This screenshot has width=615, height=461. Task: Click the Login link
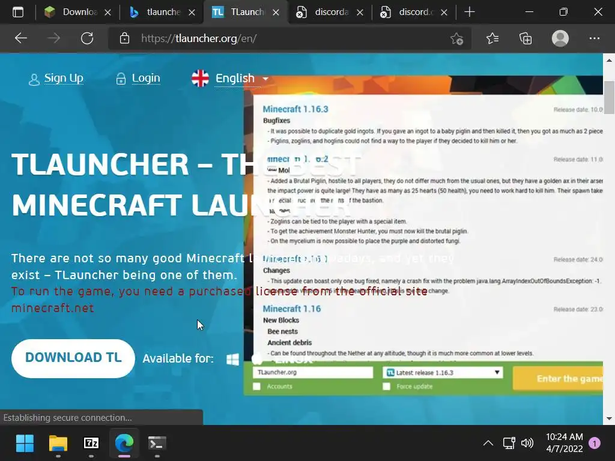(146, 78)
